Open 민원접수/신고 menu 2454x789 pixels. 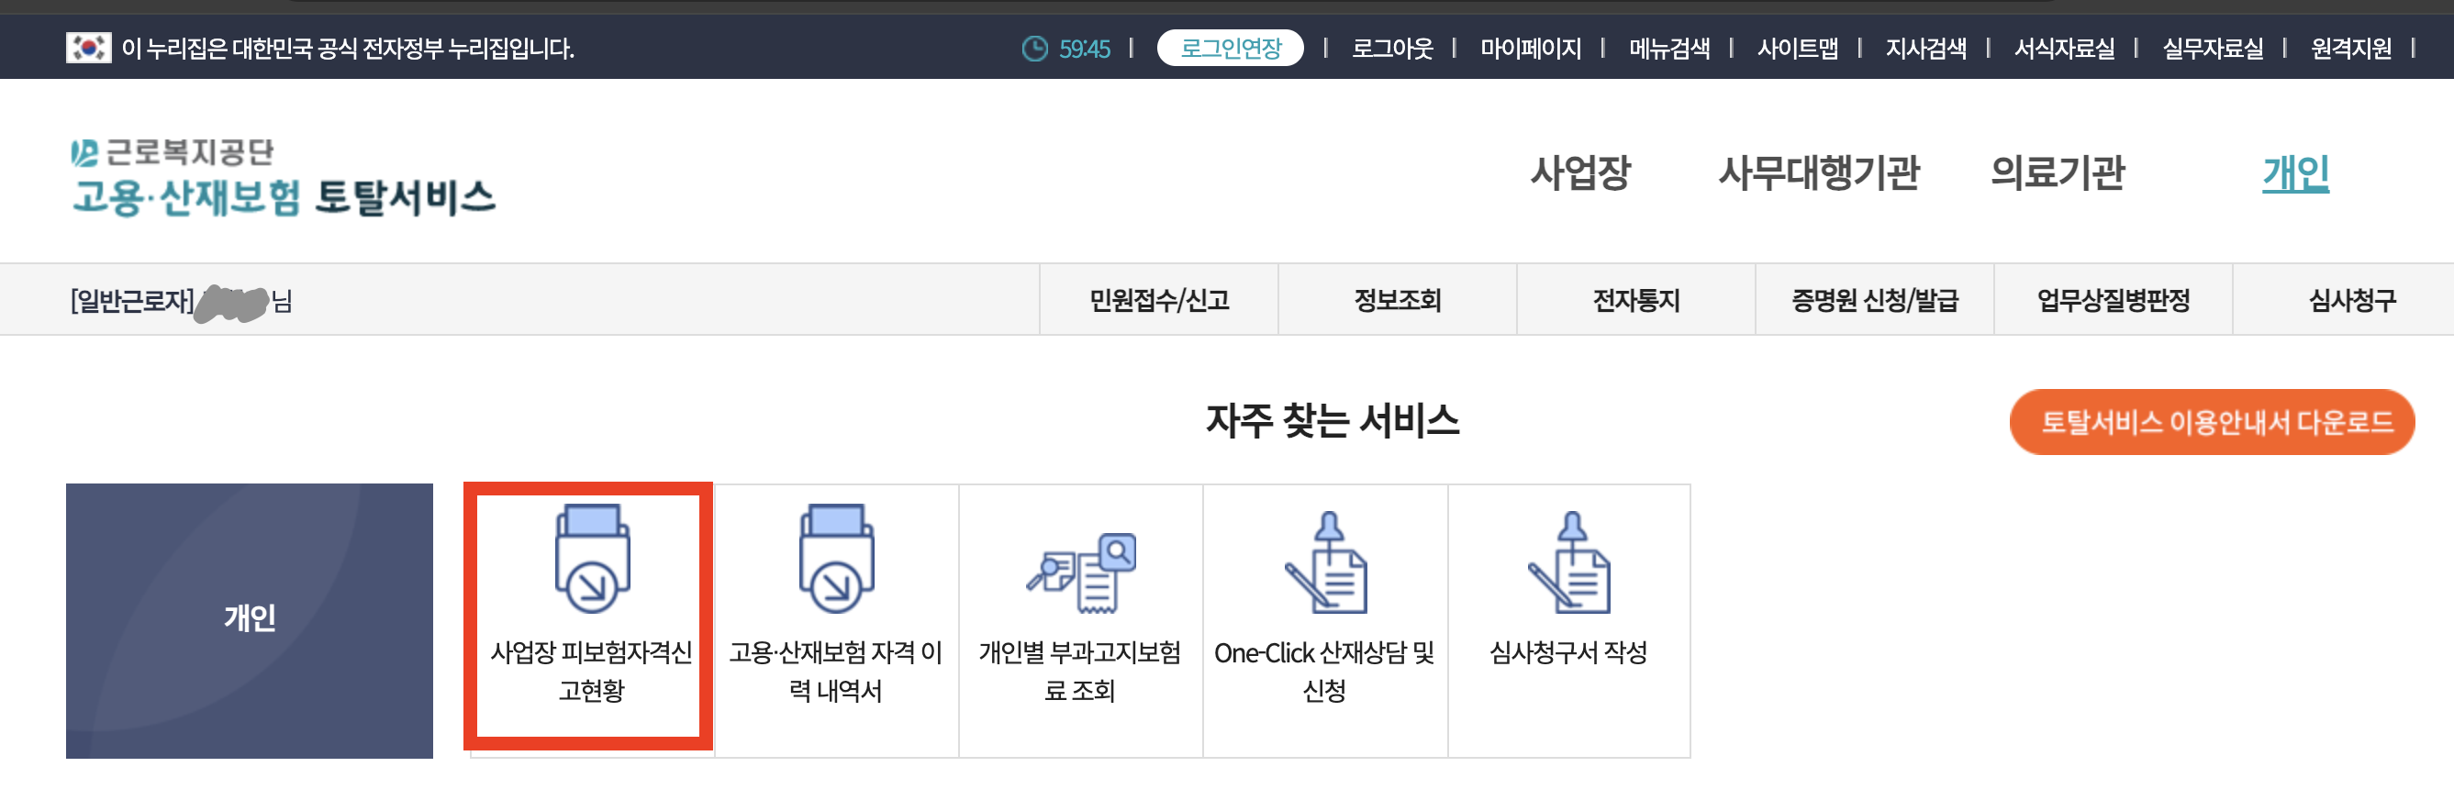coord(1158,300)
